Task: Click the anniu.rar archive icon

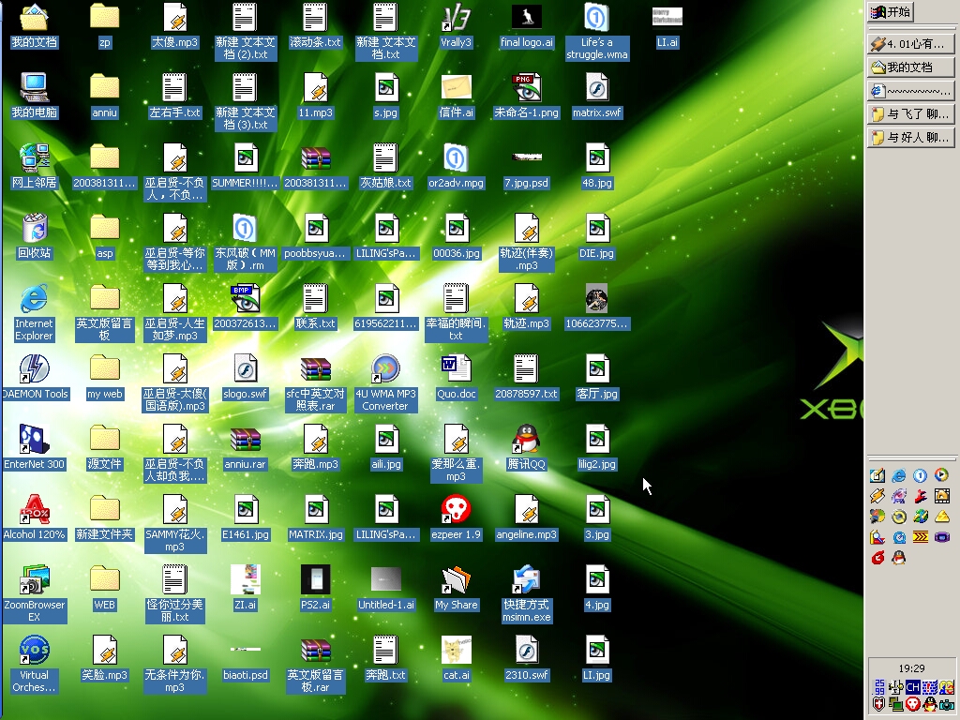Action: pos(245,447)
